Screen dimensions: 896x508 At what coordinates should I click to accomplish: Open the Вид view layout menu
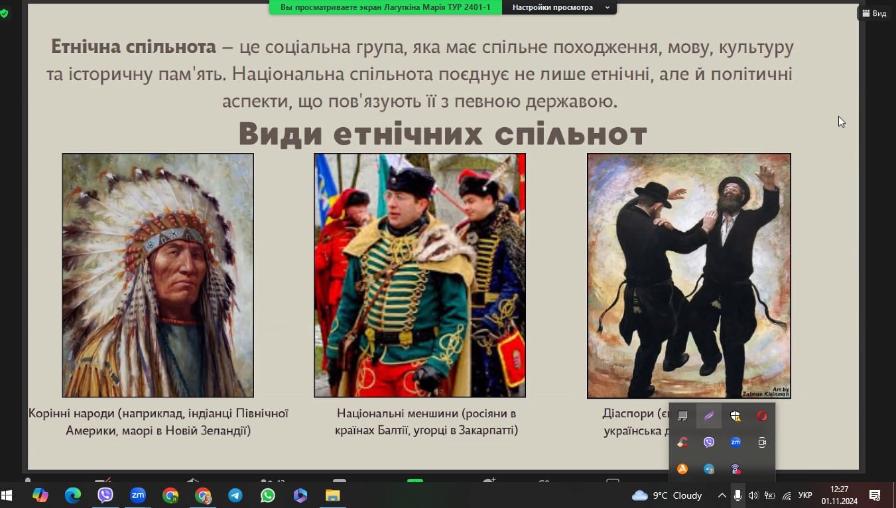[874, 13]
